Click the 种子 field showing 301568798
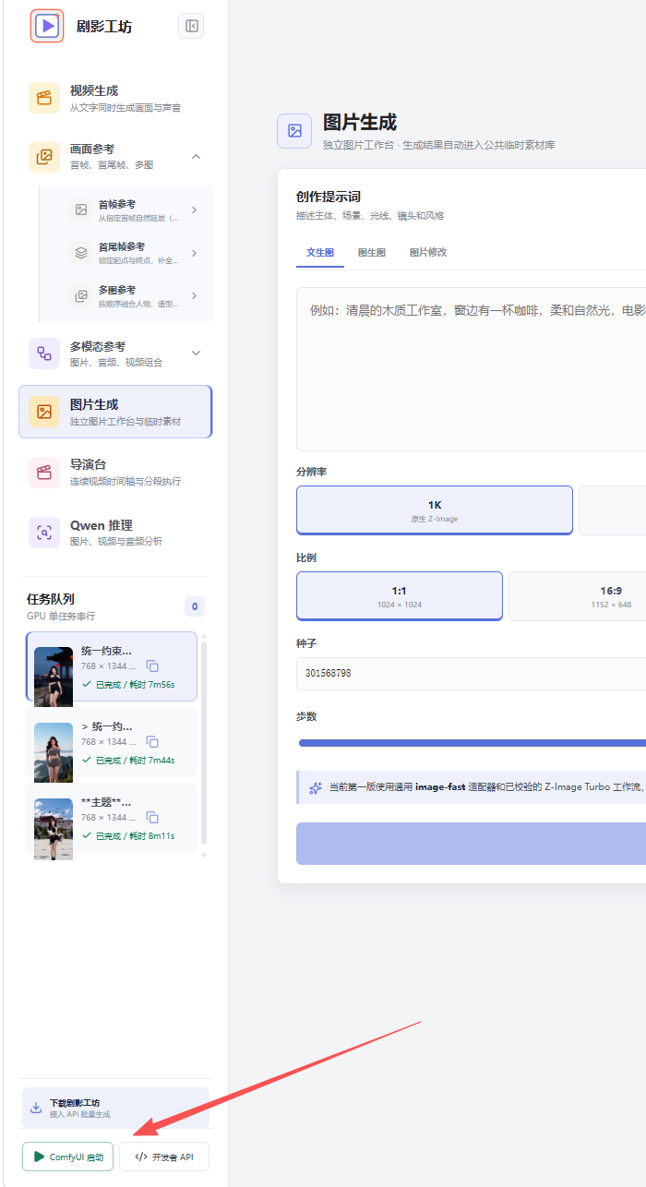Image resolution: width=646 pixels, height=1187 pixels. (x=471, y=673)
